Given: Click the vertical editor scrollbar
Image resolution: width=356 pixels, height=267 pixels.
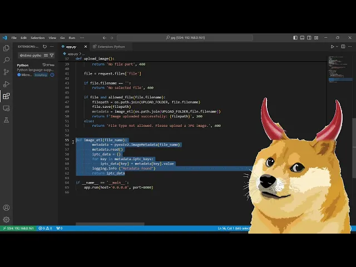Looking at the screenshot, I should tap(354, 148).
